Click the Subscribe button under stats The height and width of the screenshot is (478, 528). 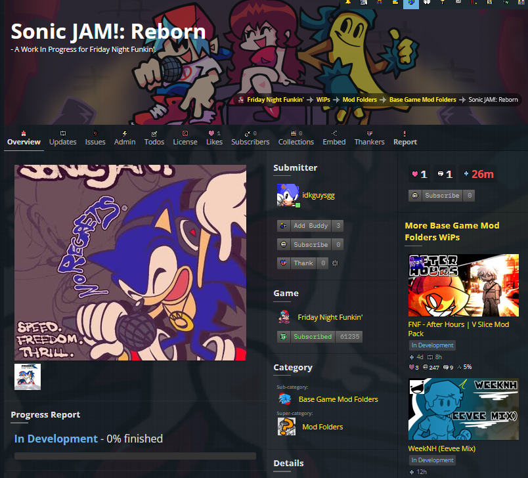click(x=441, y=196)
